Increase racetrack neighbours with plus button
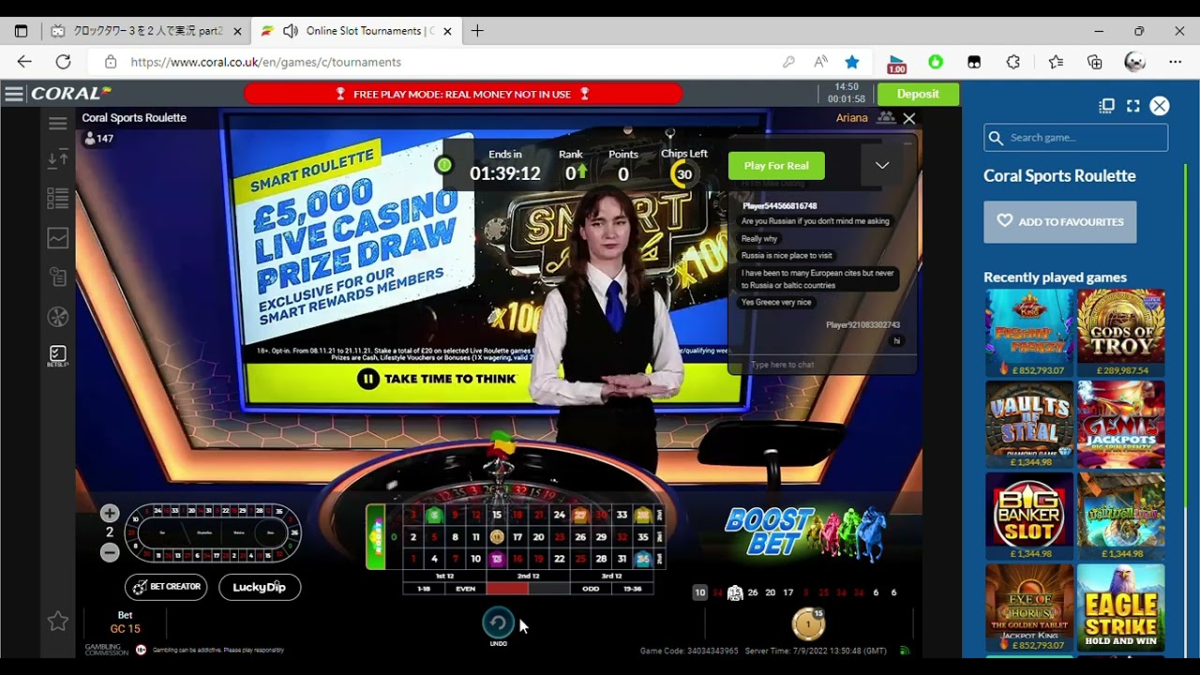The height and width of the screenshot is (675, 1200). pyautogui.click(x=110, y=514)
